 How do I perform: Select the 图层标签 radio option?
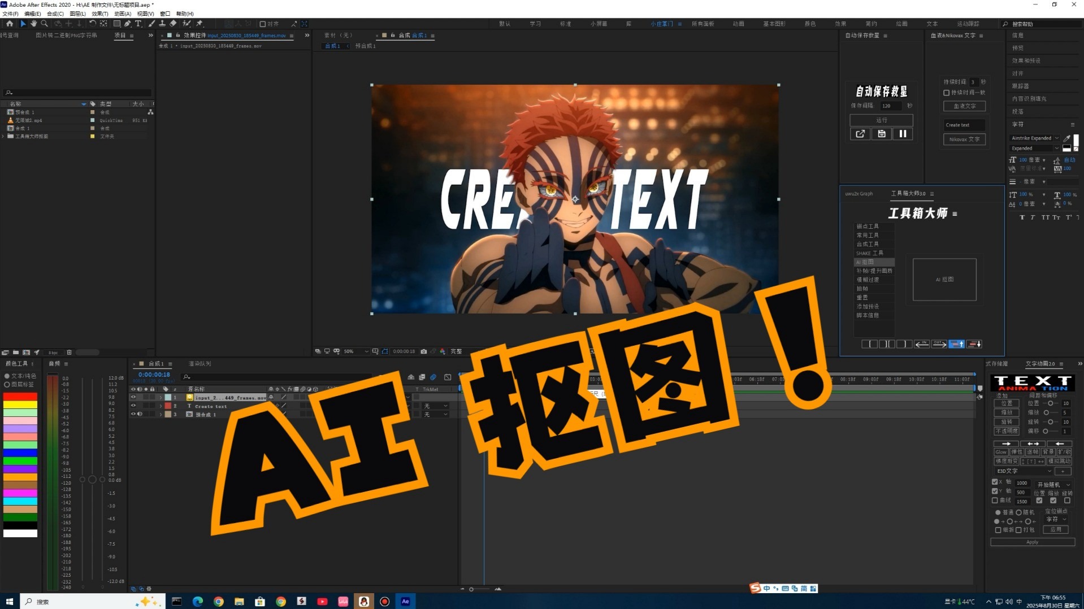tap(7, 385)
